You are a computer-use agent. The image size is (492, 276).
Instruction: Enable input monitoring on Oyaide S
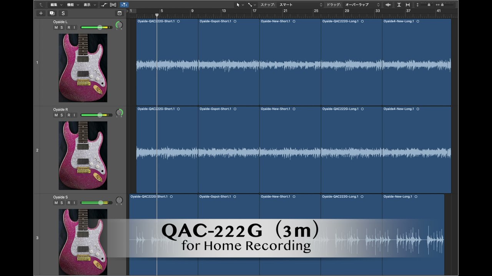74,203
